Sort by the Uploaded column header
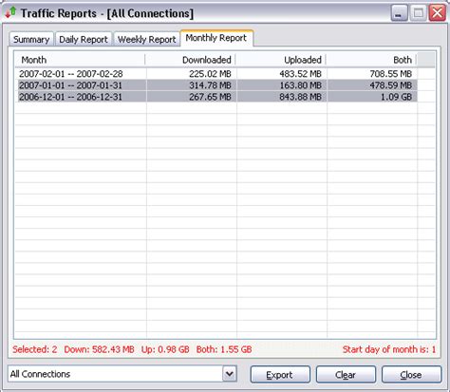Screen dimensions: 450x392 pyautogui.click(x=281, y=60)
